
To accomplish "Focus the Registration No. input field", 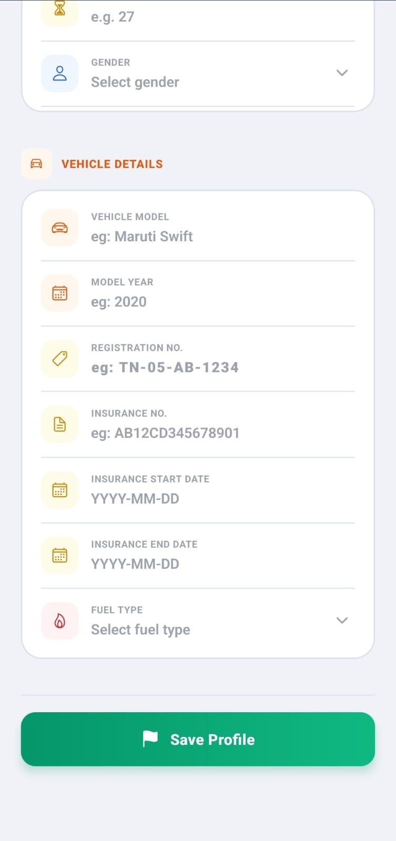I will [198, 359].
